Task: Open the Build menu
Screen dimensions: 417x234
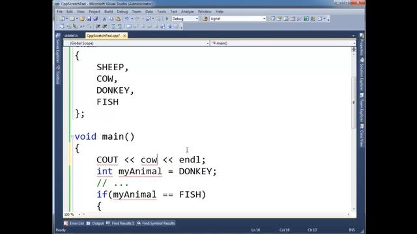Action: pos(109,12)
